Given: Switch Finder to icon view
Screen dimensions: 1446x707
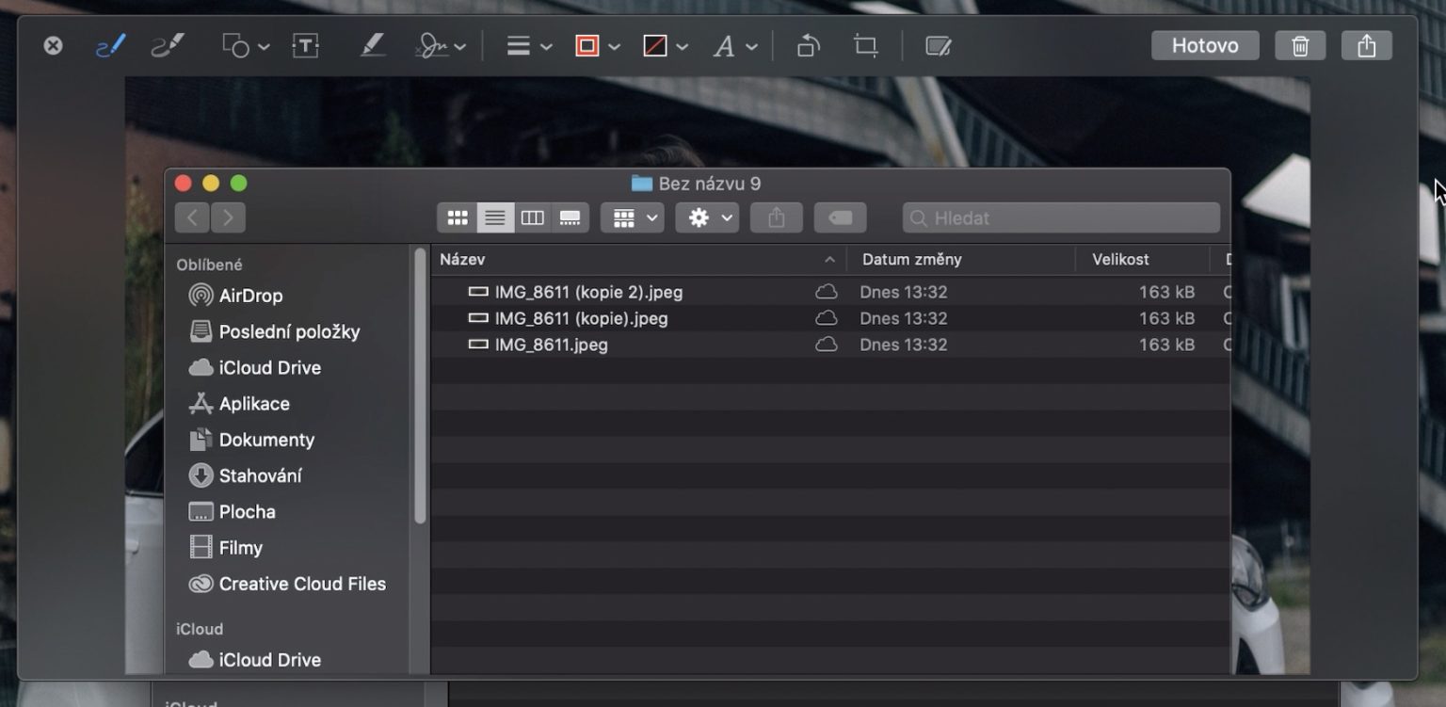Looking at the screenshot, I should point(458,217).
